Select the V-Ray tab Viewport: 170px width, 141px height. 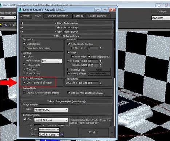[37, 16]
